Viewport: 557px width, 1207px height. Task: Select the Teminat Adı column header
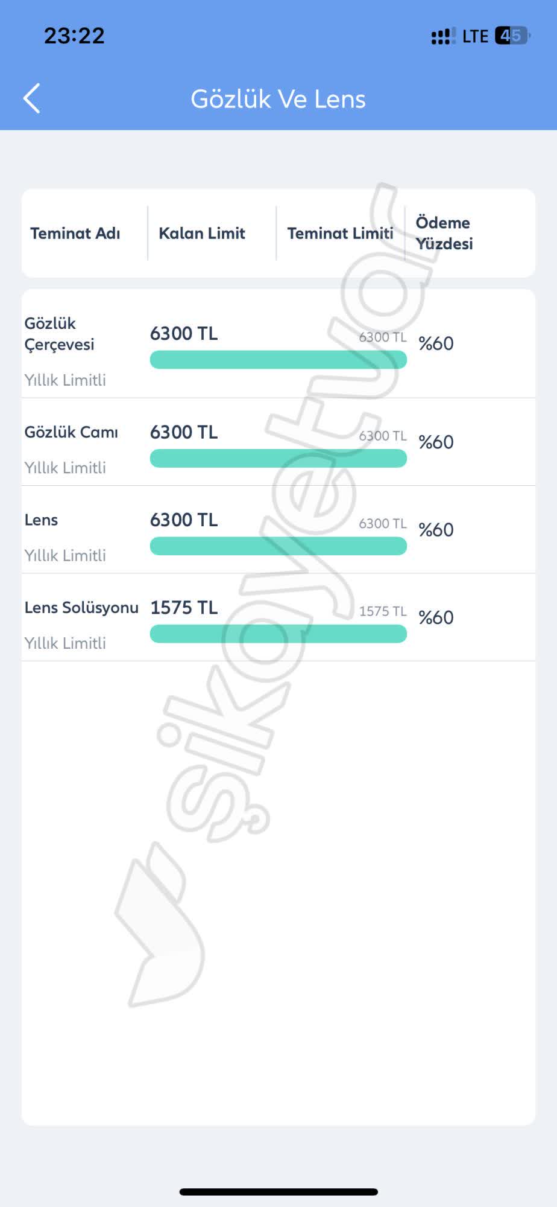(75, 234)
